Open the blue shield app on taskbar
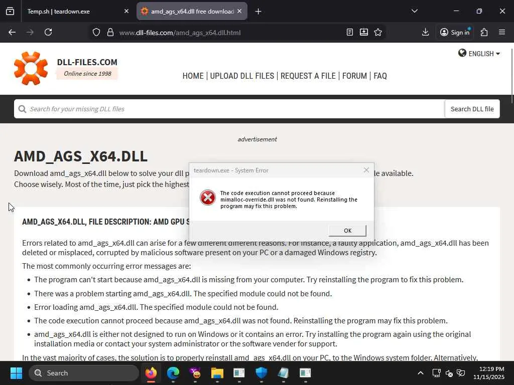Image resolution: width=514 pixels, height=385 pixels. tap(261, 373)
